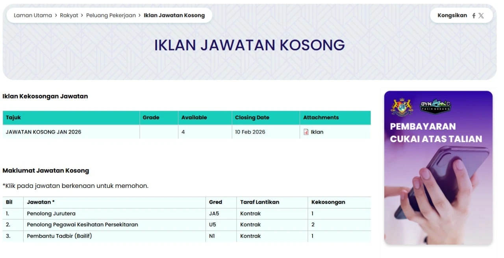
Task: Click the Closing Date column header
Action: (252, 117)
